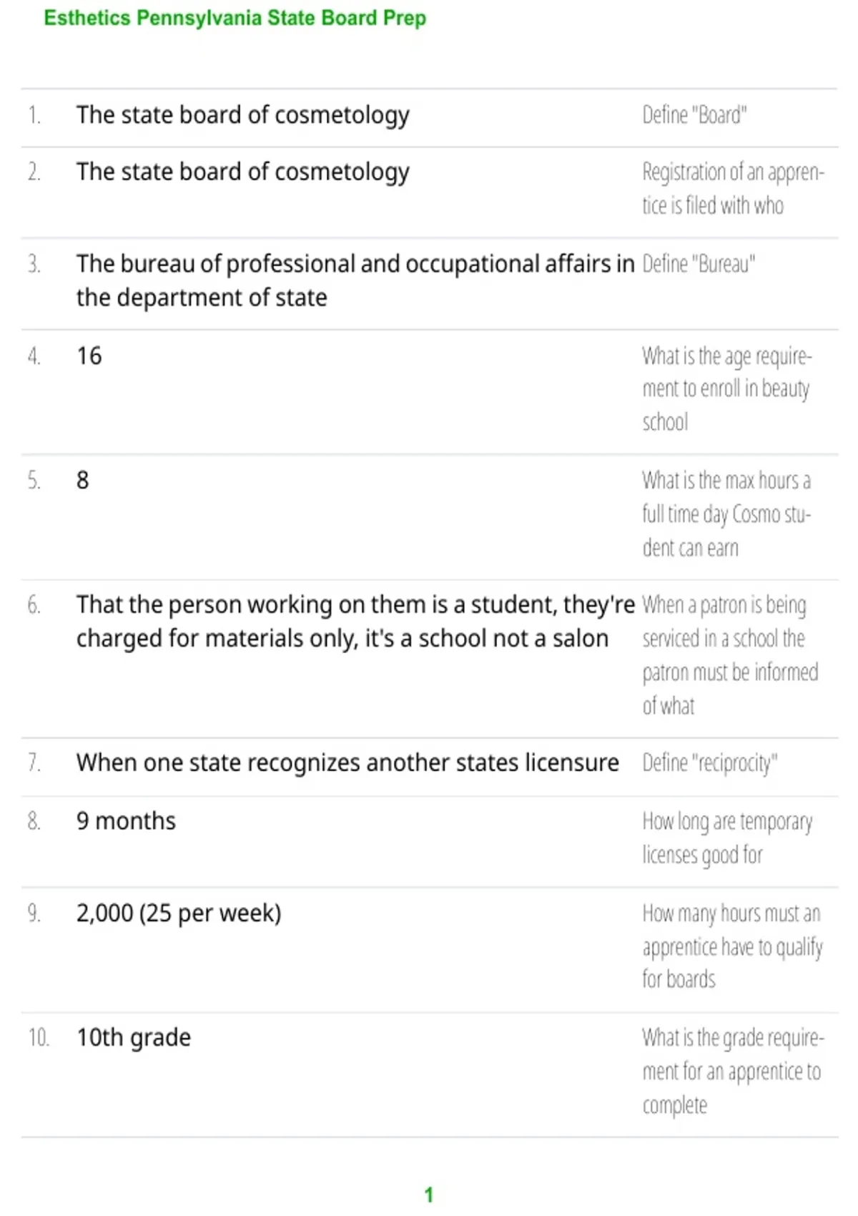858x1216 pixels.
Task: Click the answer 8 in row five
Action: coord(83,480)
